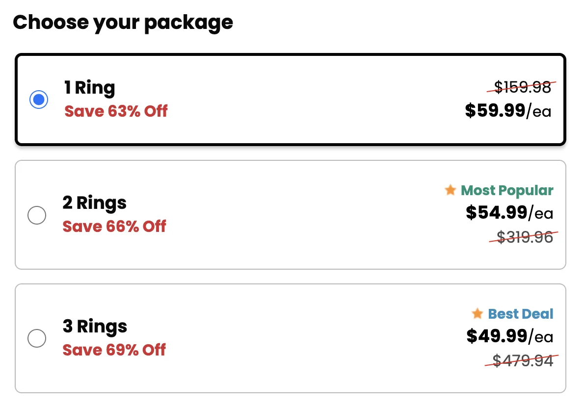Click the $54.99/ea price

click(x=509, y=213)
